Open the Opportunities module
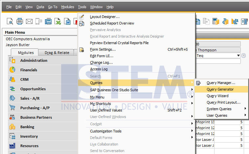Screen dimensions: 249x154 pos(43,89)
